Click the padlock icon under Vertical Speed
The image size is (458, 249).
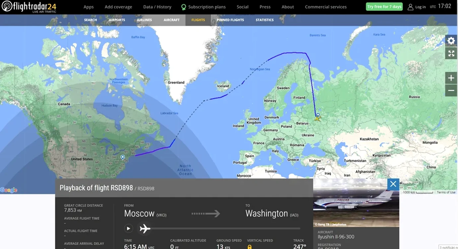(249, 247)
